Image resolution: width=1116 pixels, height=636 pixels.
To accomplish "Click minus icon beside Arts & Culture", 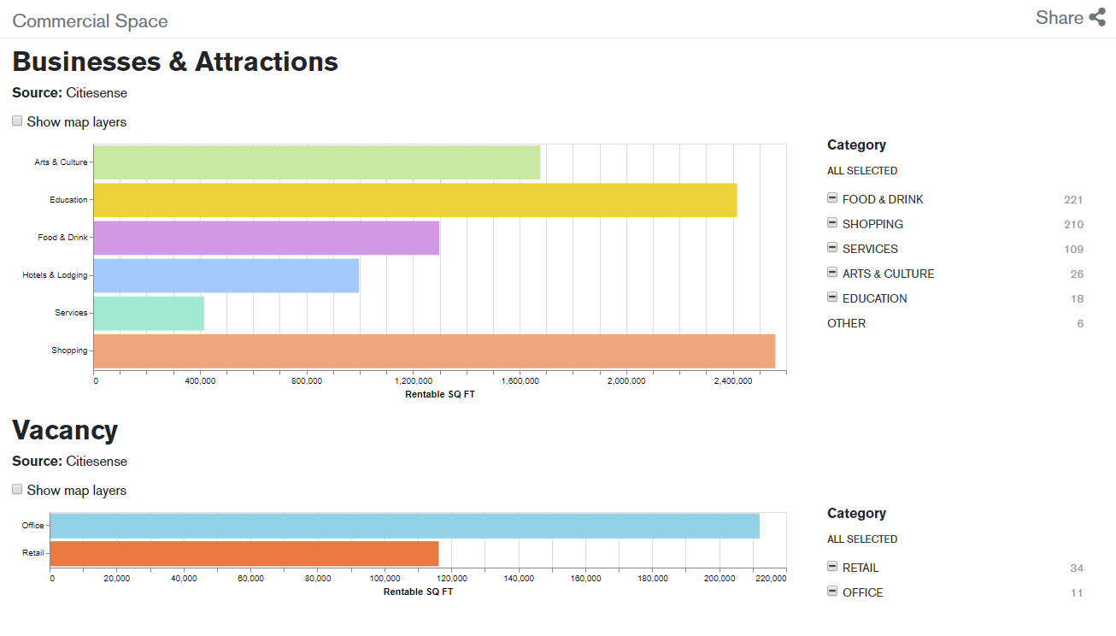I will pyautogui.click(x=832, y=273).
